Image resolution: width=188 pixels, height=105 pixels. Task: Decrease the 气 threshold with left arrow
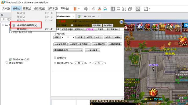pyautogui.click(x=95, y=63)
